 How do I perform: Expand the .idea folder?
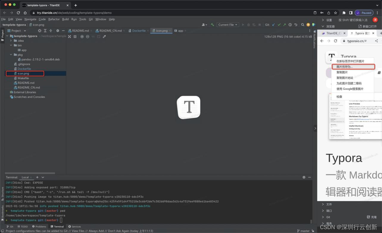pyautogui.click(x=11, y=41)
